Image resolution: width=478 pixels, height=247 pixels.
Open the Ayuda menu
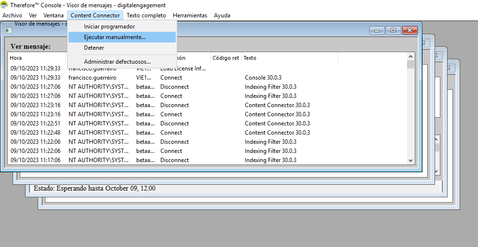[x=222, y=15]
